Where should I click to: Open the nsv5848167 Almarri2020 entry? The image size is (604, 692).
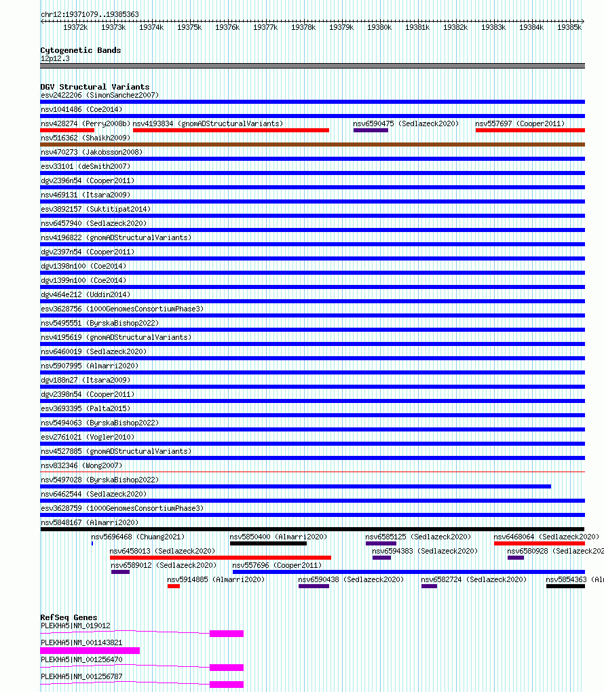coord(90,522)
